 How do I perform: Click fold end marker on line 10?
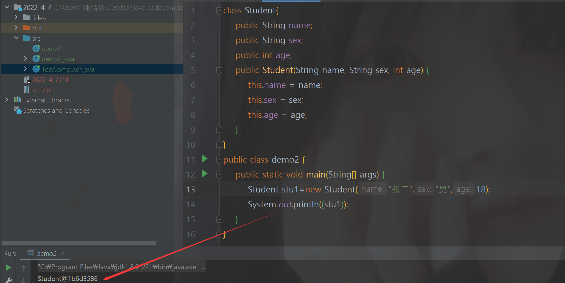click(x=219, y=144)
